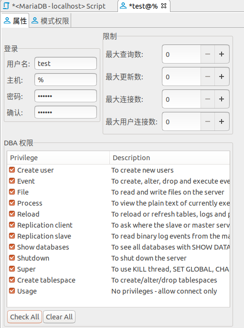Image resolution: width=244 pixels, height=328 pixels.
Task: Click the Check All button
Action: [25, 317]
